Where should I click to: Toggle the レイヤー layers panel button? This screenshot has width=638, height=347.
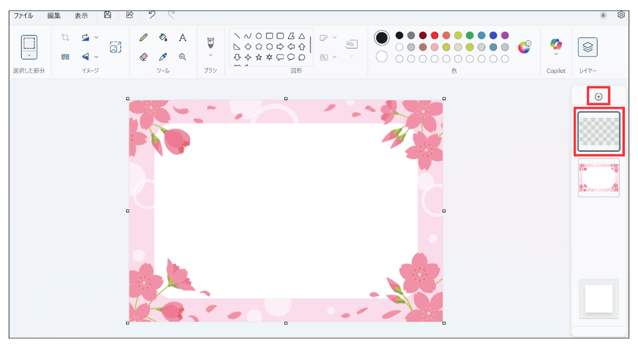588,47
